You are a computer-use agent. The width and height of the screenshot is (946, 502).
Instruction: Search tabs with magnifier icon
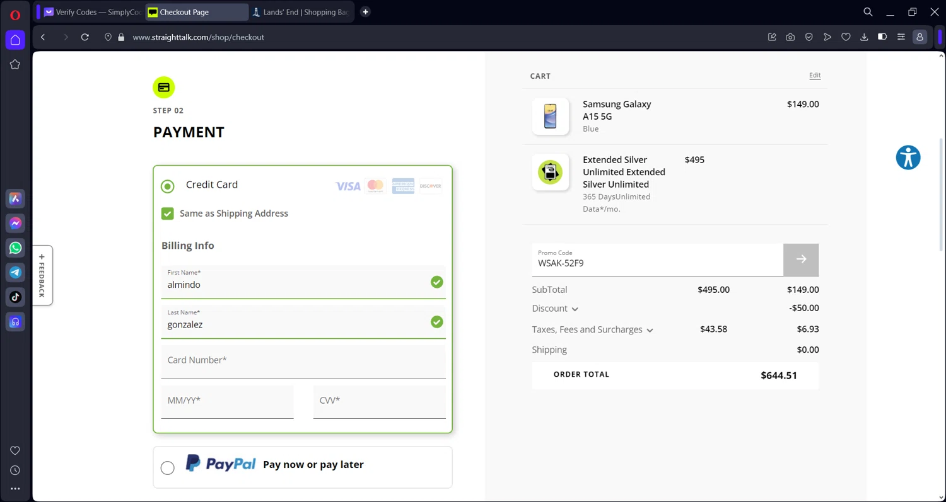(x=868, y=12)
